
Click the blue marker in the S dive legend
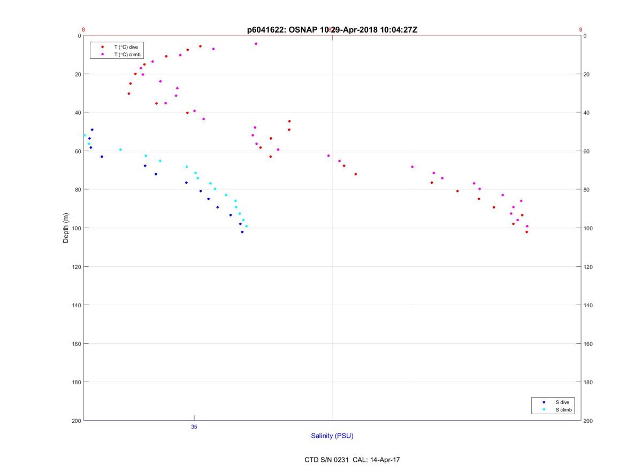544,402
